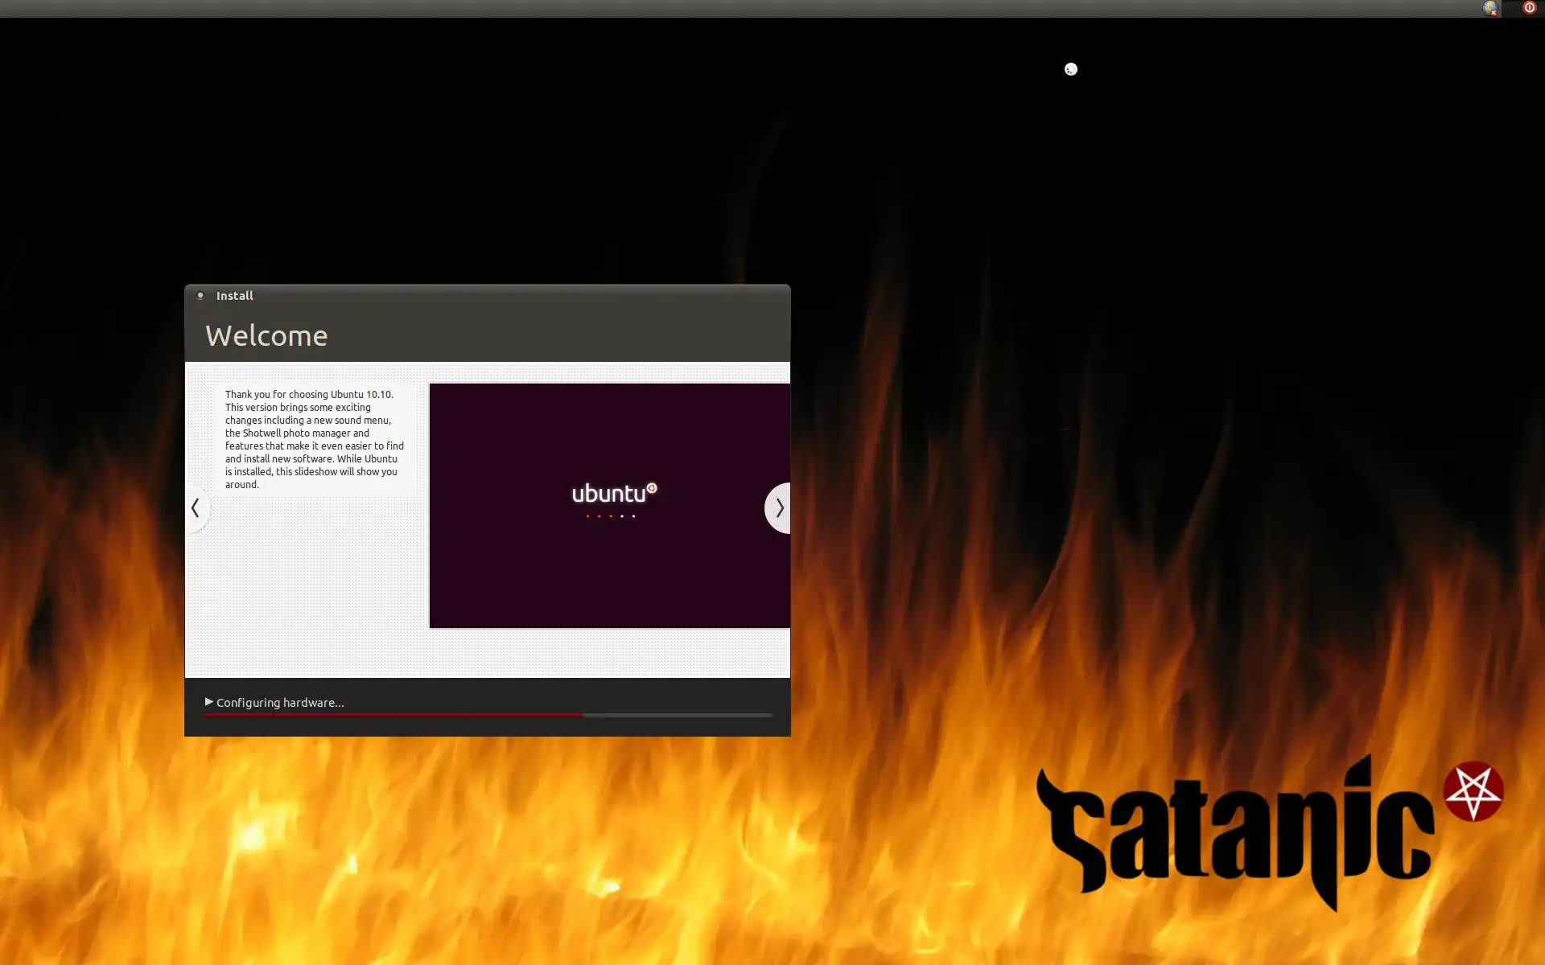This screenshot has height=965, width=1545.
Task: Click empty area of top panel bar
Action: (x=724, y=8)
